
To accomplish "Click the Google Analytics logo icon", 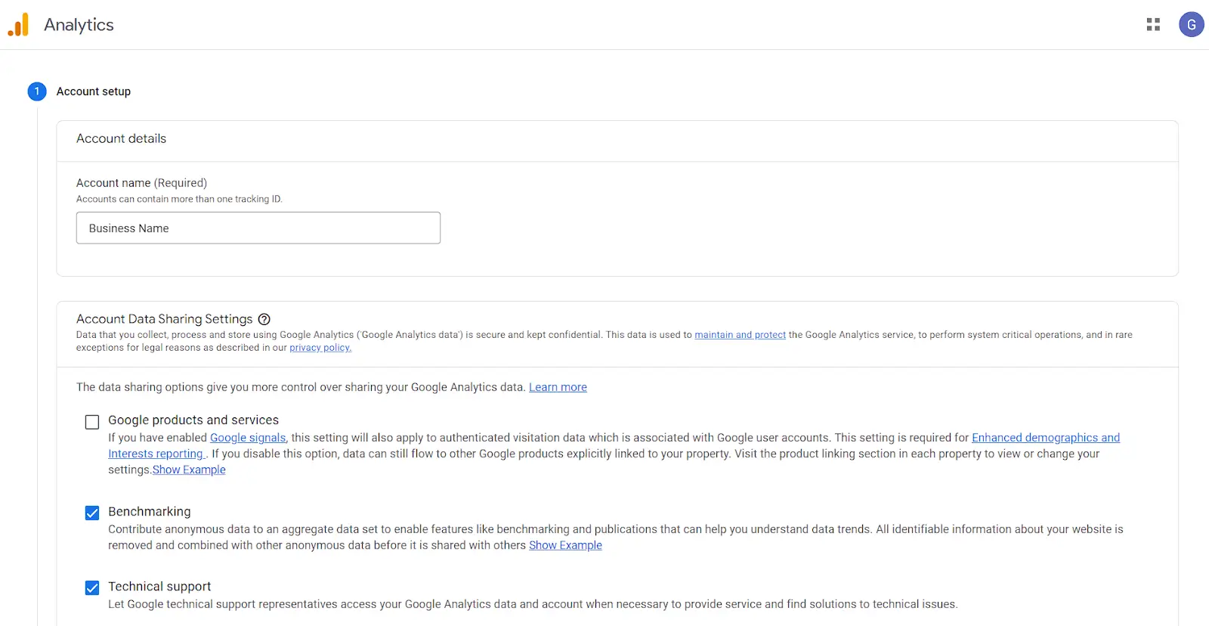I will tap(18, 25).
